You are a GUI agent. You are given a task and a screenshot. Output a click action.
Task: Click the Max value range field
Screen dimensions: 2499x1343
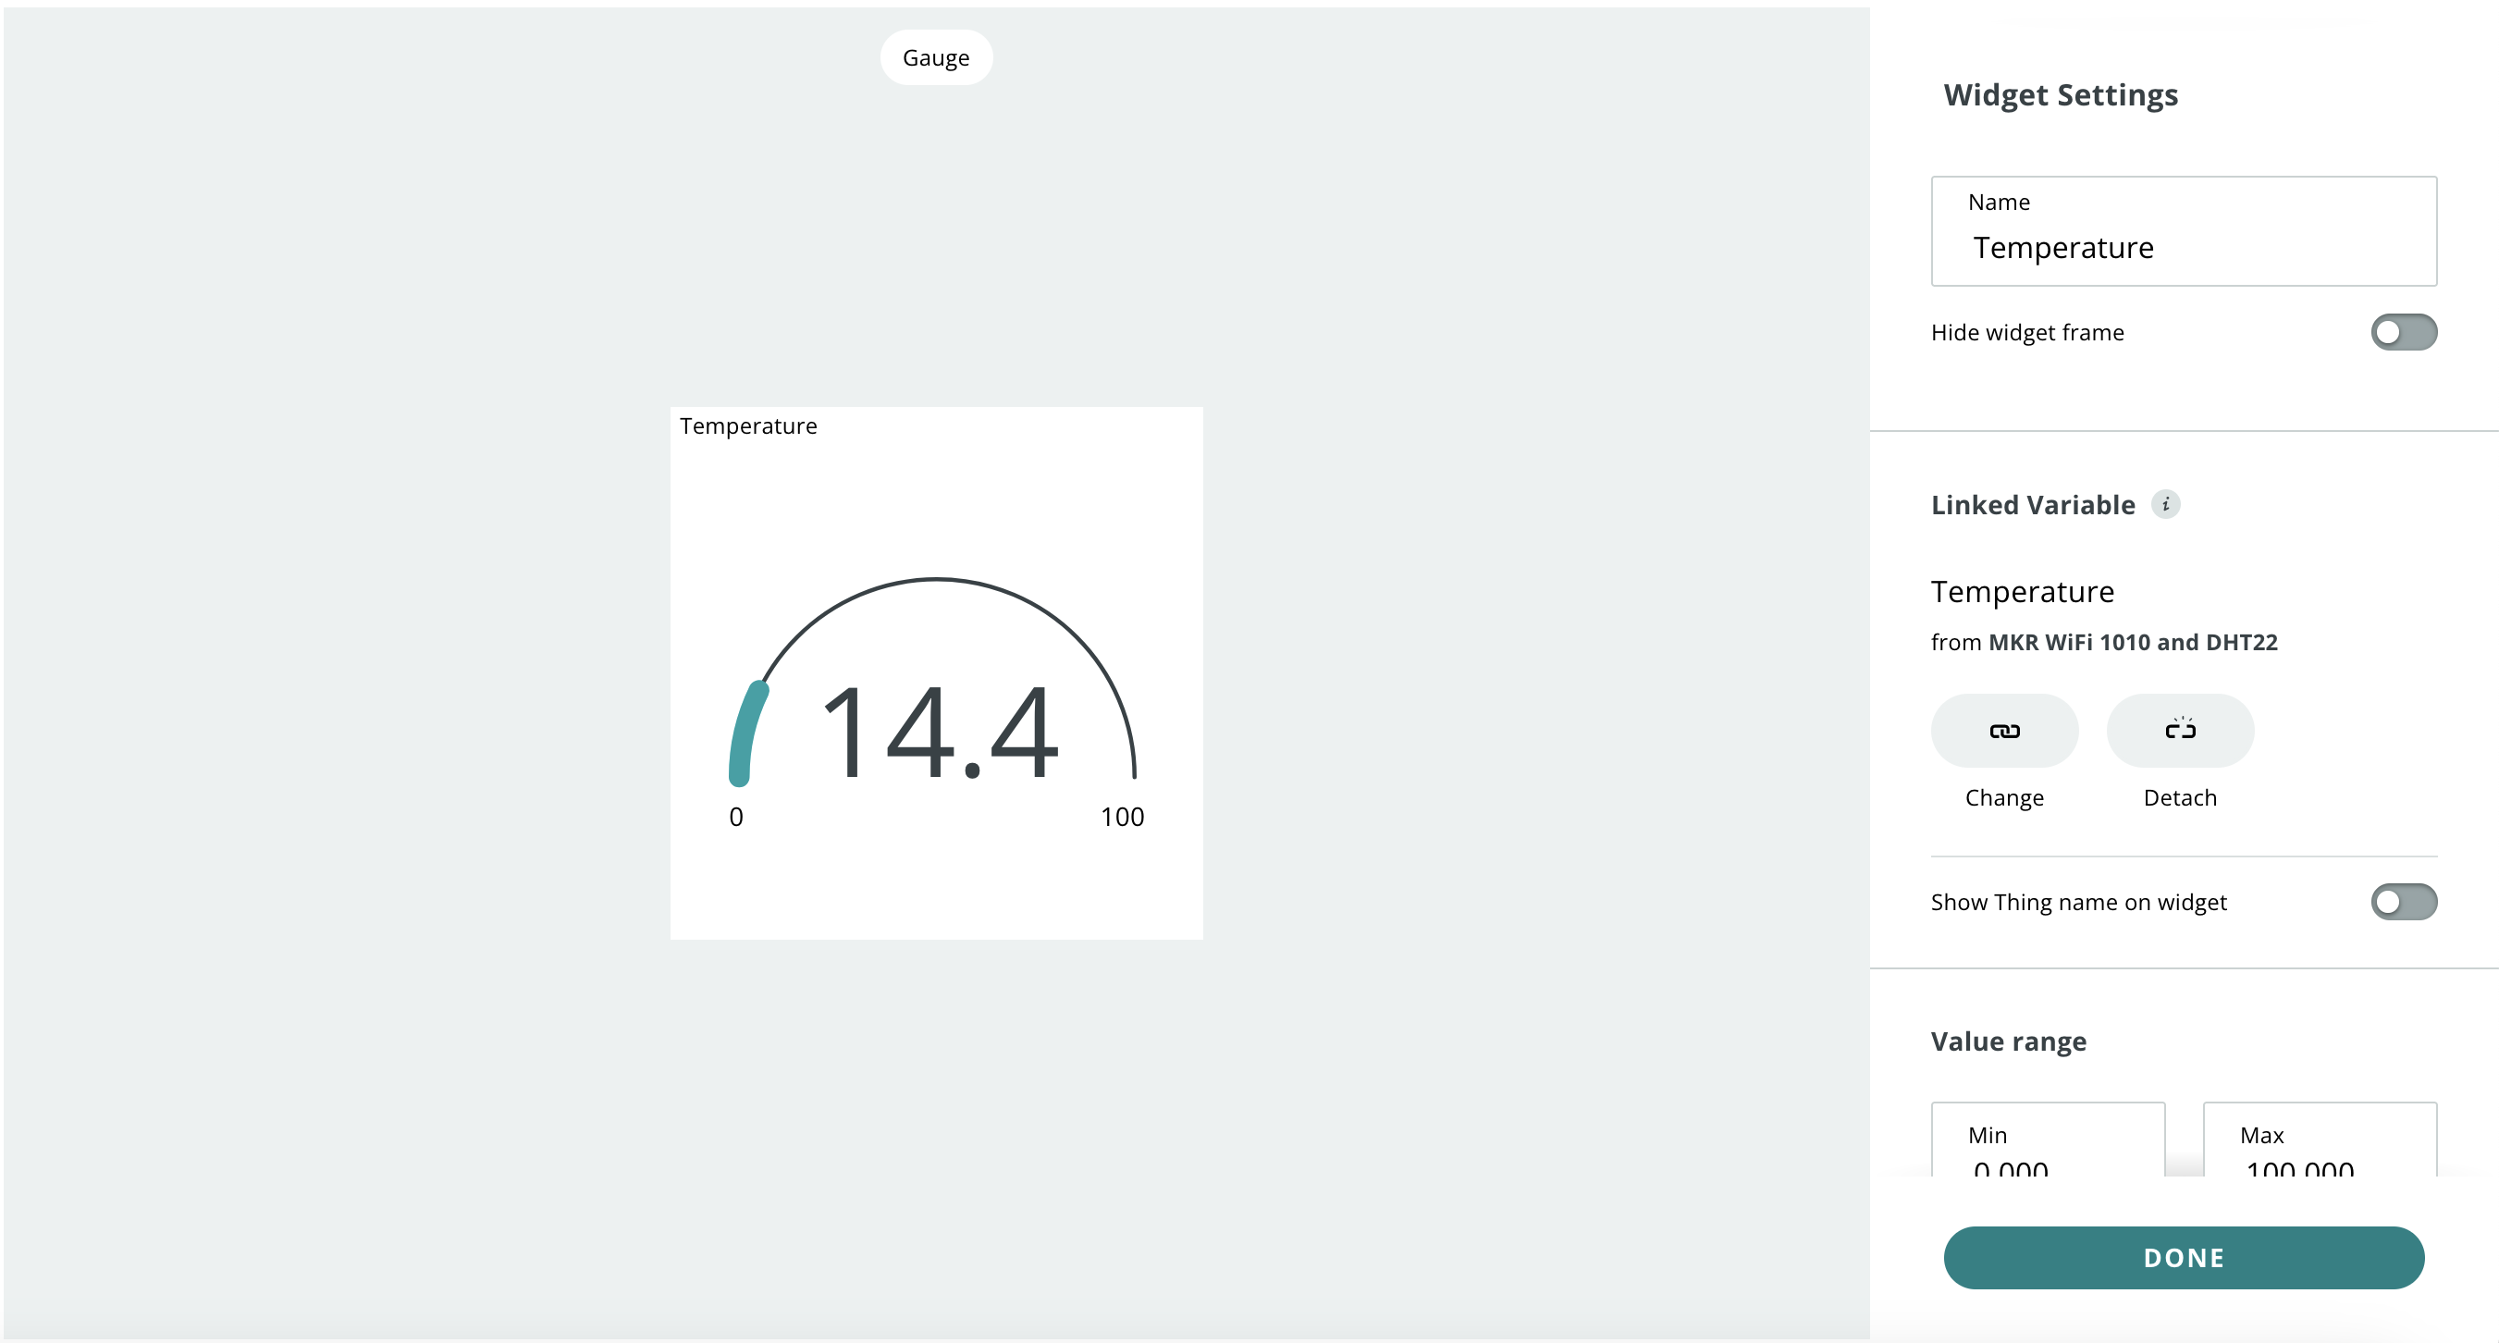click(2319, 1154)
